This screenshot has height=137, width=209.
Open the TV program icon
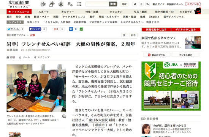pos(61,4)
